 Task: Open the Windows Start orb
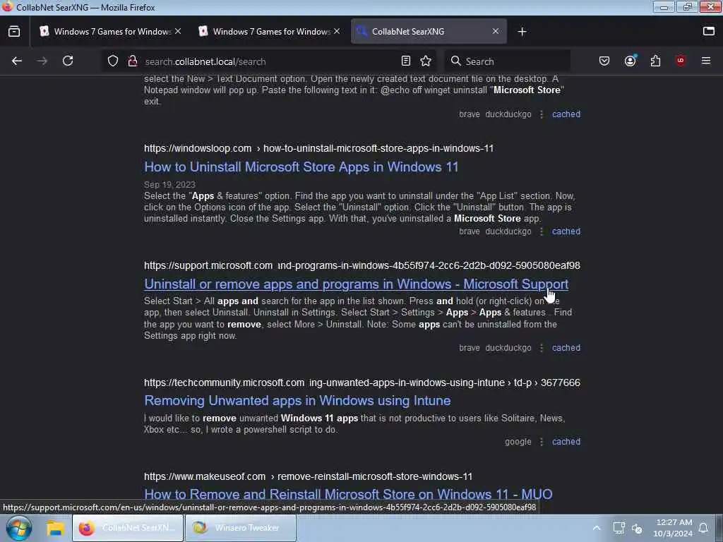[19, 528]
